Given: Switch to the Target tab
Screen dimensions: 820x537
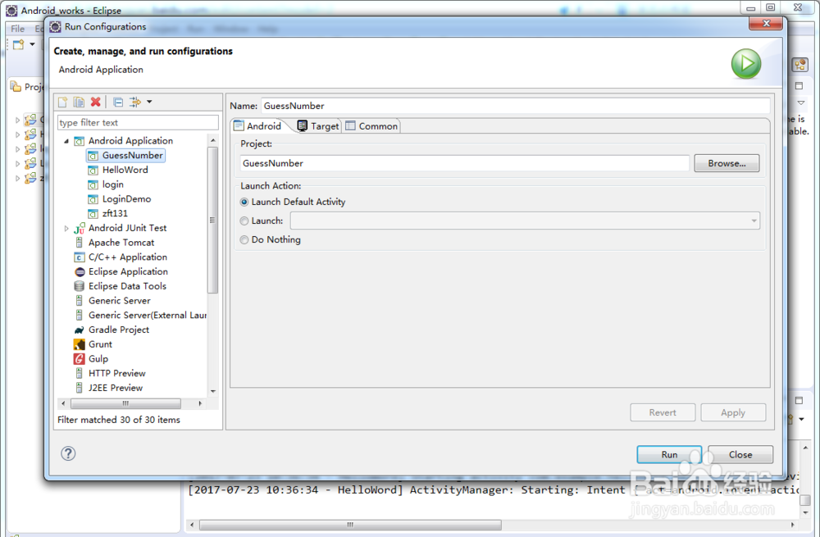Looking at the screenshot, I should [318, 126].
